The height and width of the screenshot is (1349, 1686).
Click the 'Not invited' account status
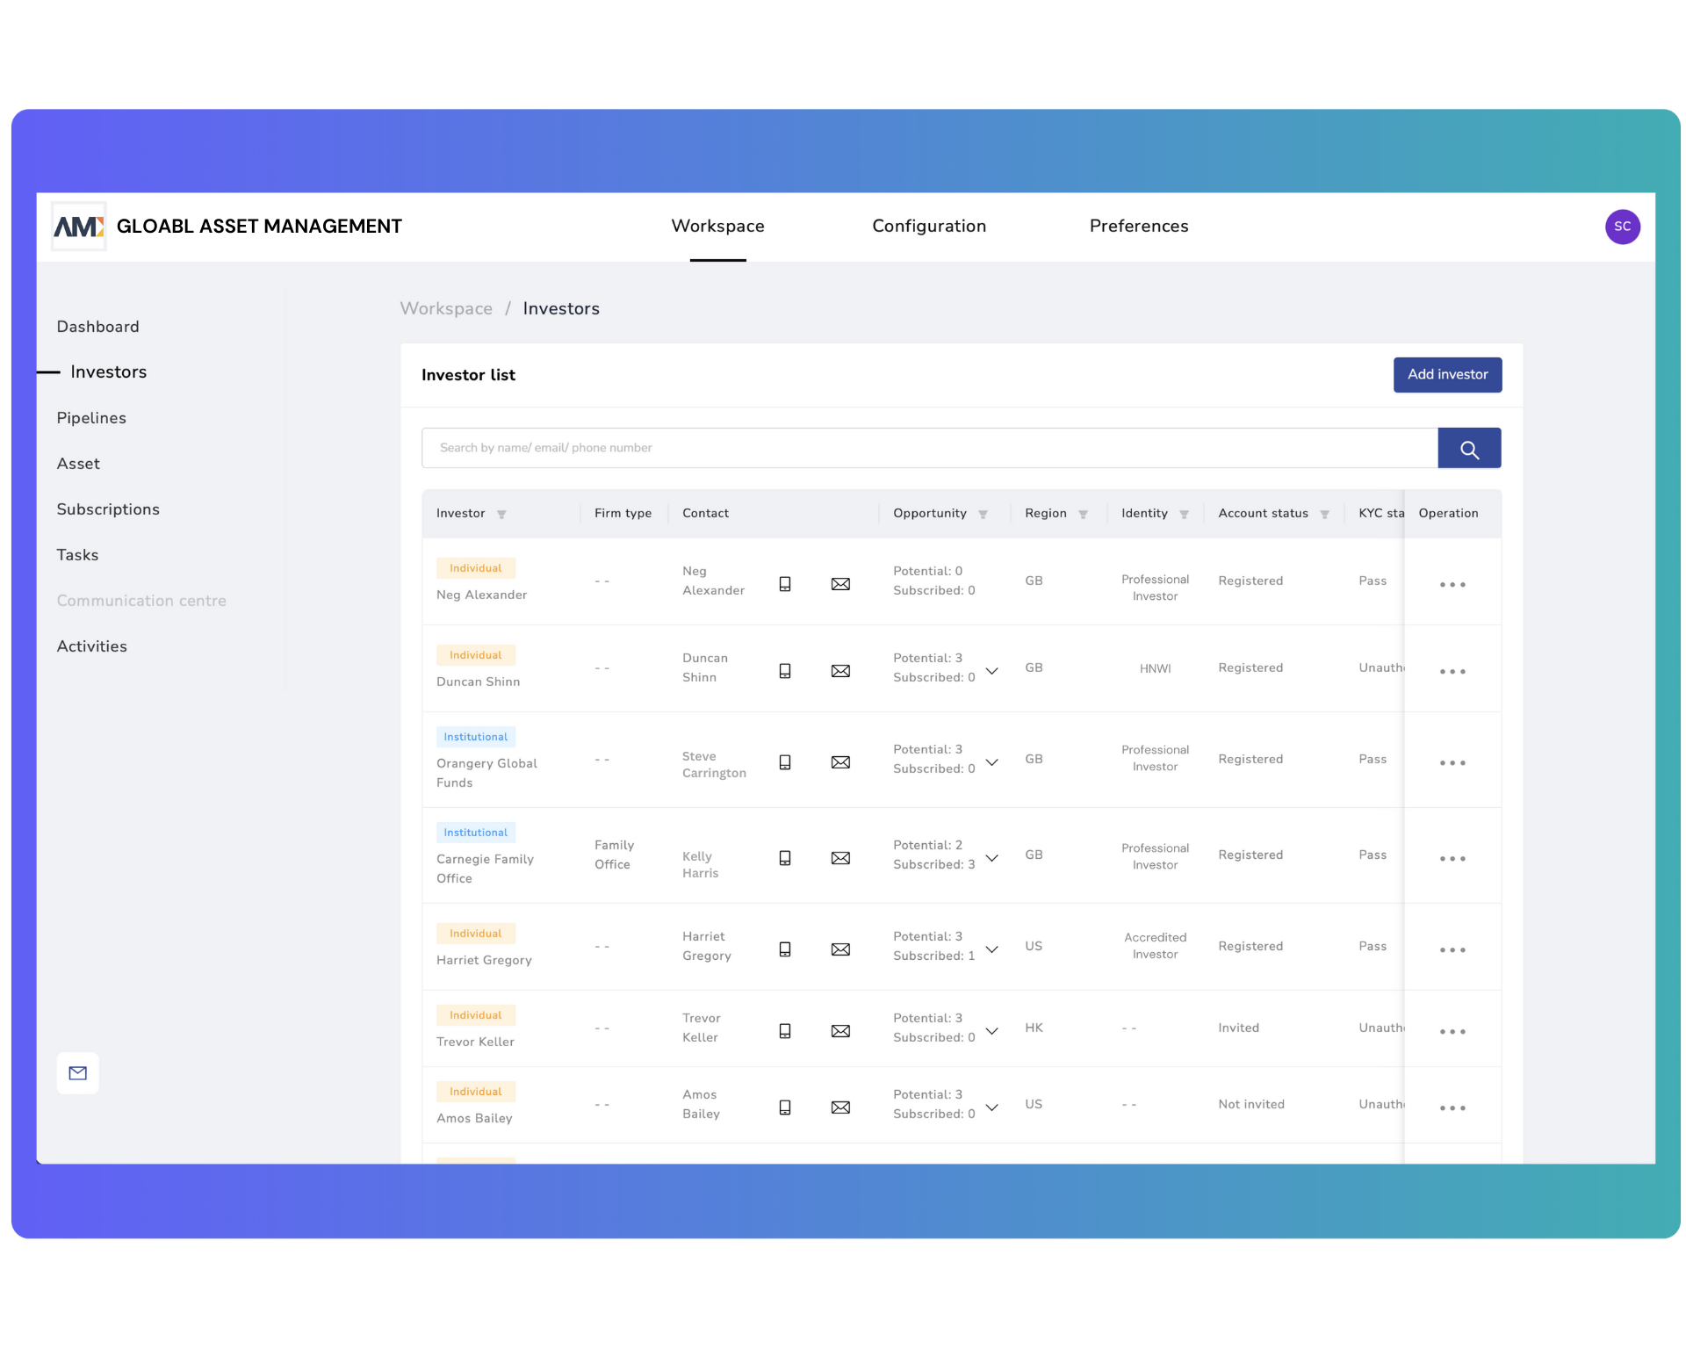1250,1105
